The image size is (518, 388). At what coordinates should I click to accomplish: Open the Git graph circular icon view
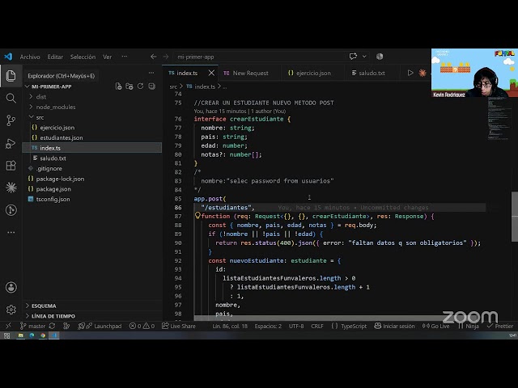point(11,210)
